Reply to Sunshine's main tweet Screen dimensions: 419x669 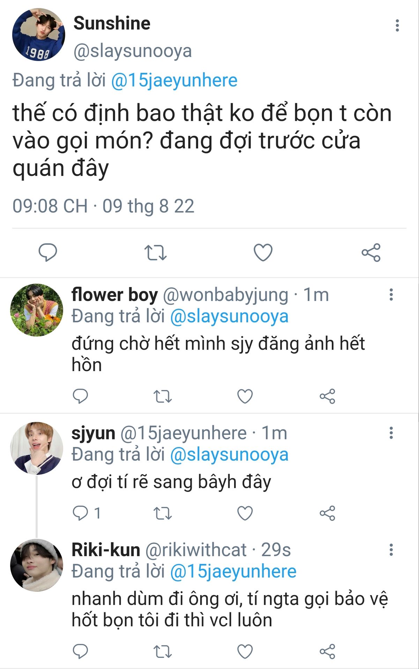pos(48,253)
